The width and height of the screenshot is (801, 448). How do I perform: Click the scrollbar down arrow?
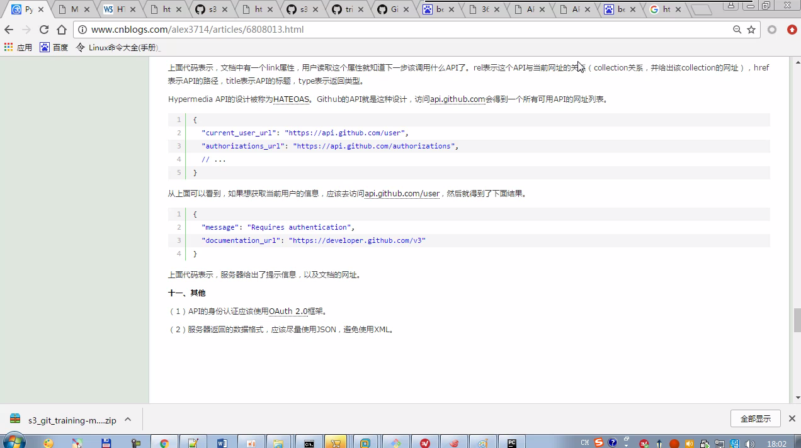click(x=797, y=398)
